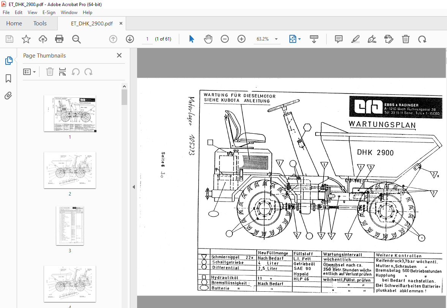Open the page fit view dropdown
Viewport: 447px width, 308px height.
point(295,39)
